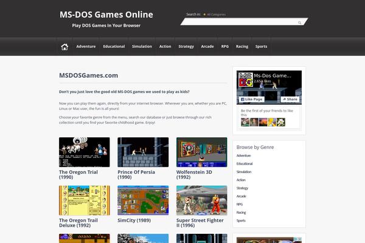Click the Facebook Share button

pyautogui.click(x=290, y=99)
